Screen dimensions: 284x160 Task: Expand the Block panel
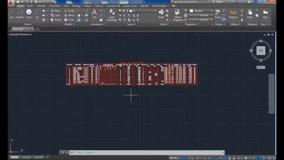coord(164,24)
